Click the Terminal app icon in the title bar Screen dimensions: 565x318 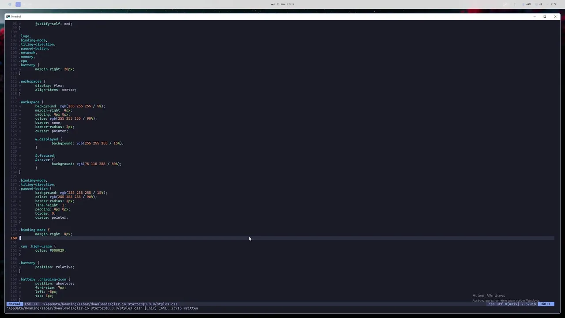point(8,16)
